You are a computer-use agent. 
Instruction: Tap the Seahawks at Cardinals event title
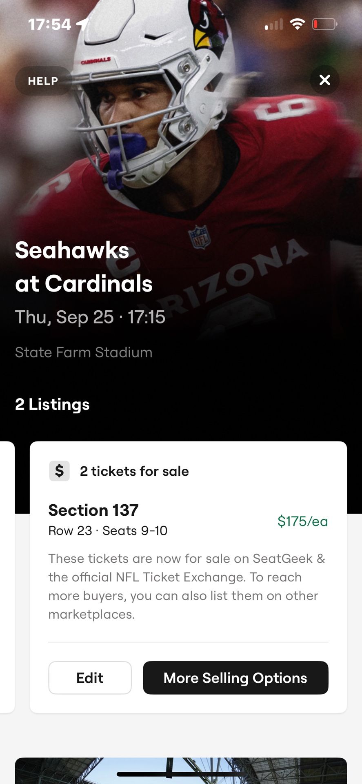coord(84,267)
